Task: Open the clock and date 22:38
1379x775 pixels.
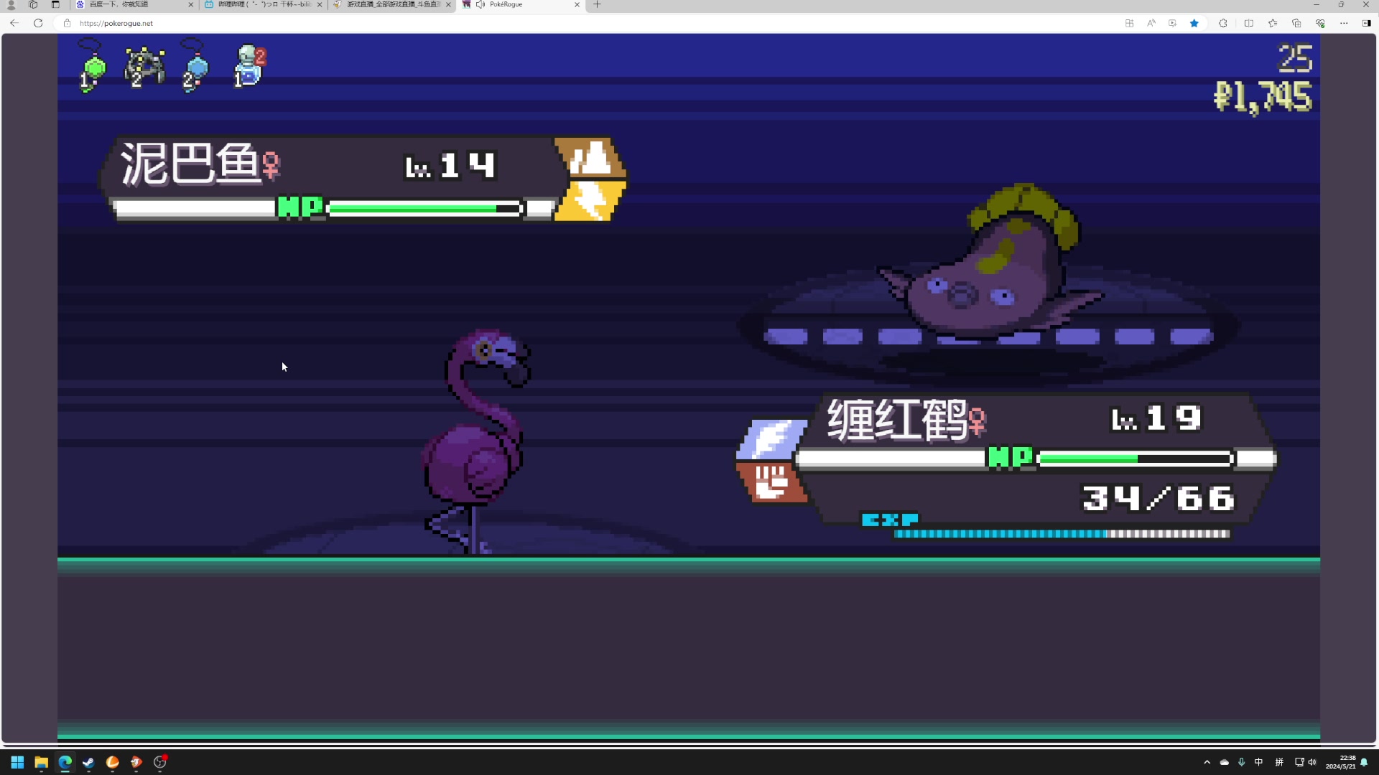Action: [x=1340, y=762]
